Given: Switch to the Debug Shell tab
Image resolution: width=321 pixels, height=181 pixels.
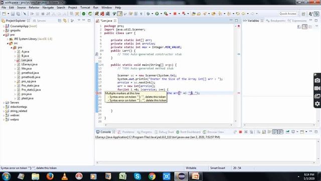Looking at the screenshot, I should pos(164,132).
